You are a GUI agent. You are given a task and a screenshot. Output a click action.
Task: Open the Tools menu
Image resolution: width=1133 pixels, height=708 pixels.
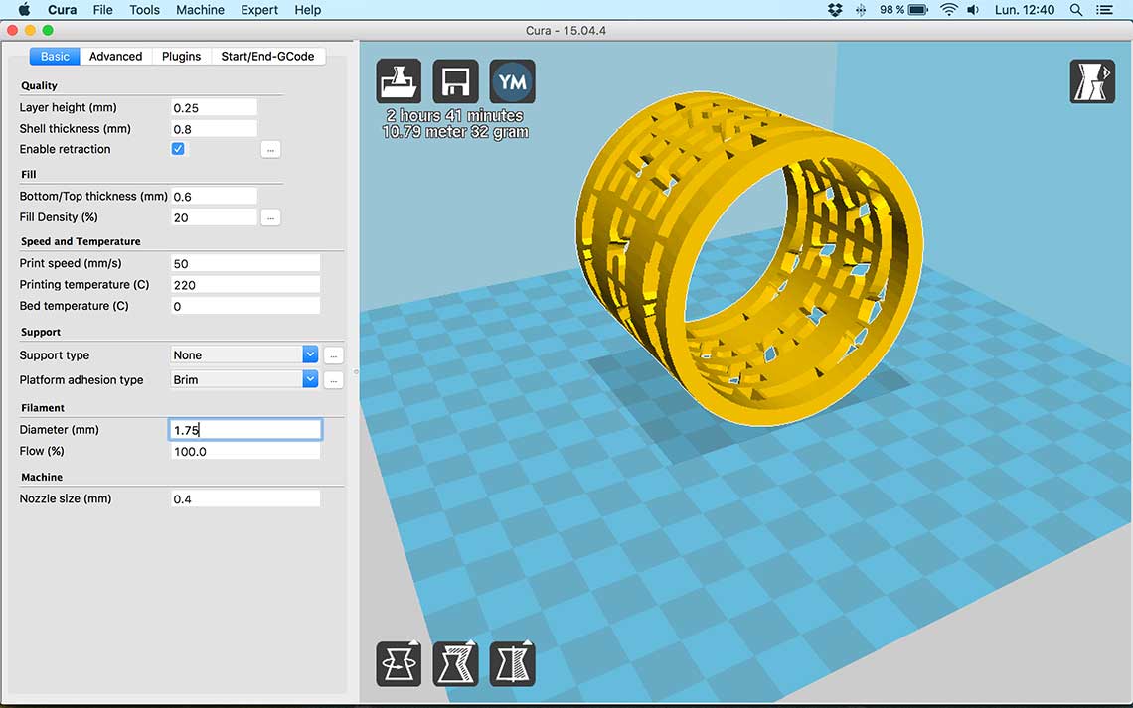pyautogui.click(x=144, y=9)
